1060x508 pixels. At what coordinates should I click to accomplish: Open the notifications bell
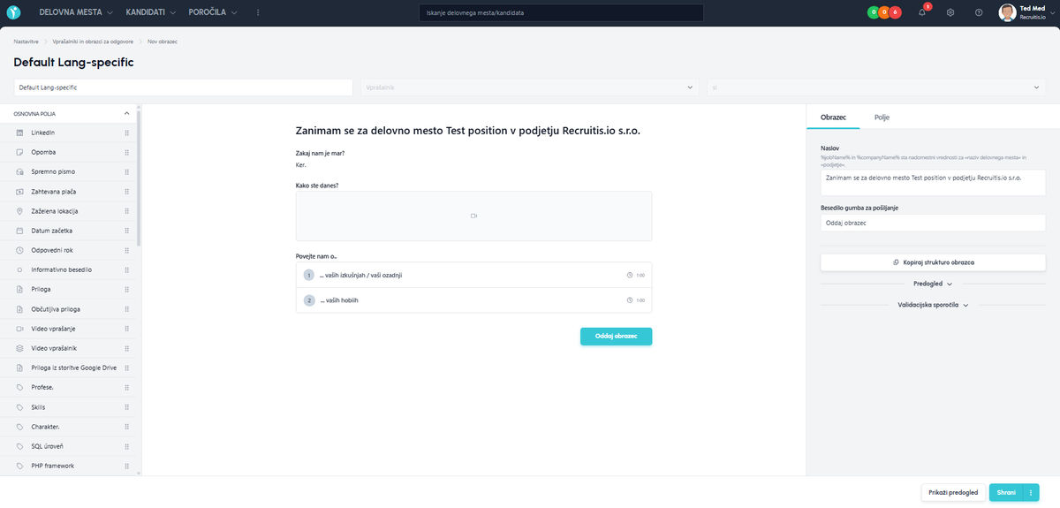(922, 12)
